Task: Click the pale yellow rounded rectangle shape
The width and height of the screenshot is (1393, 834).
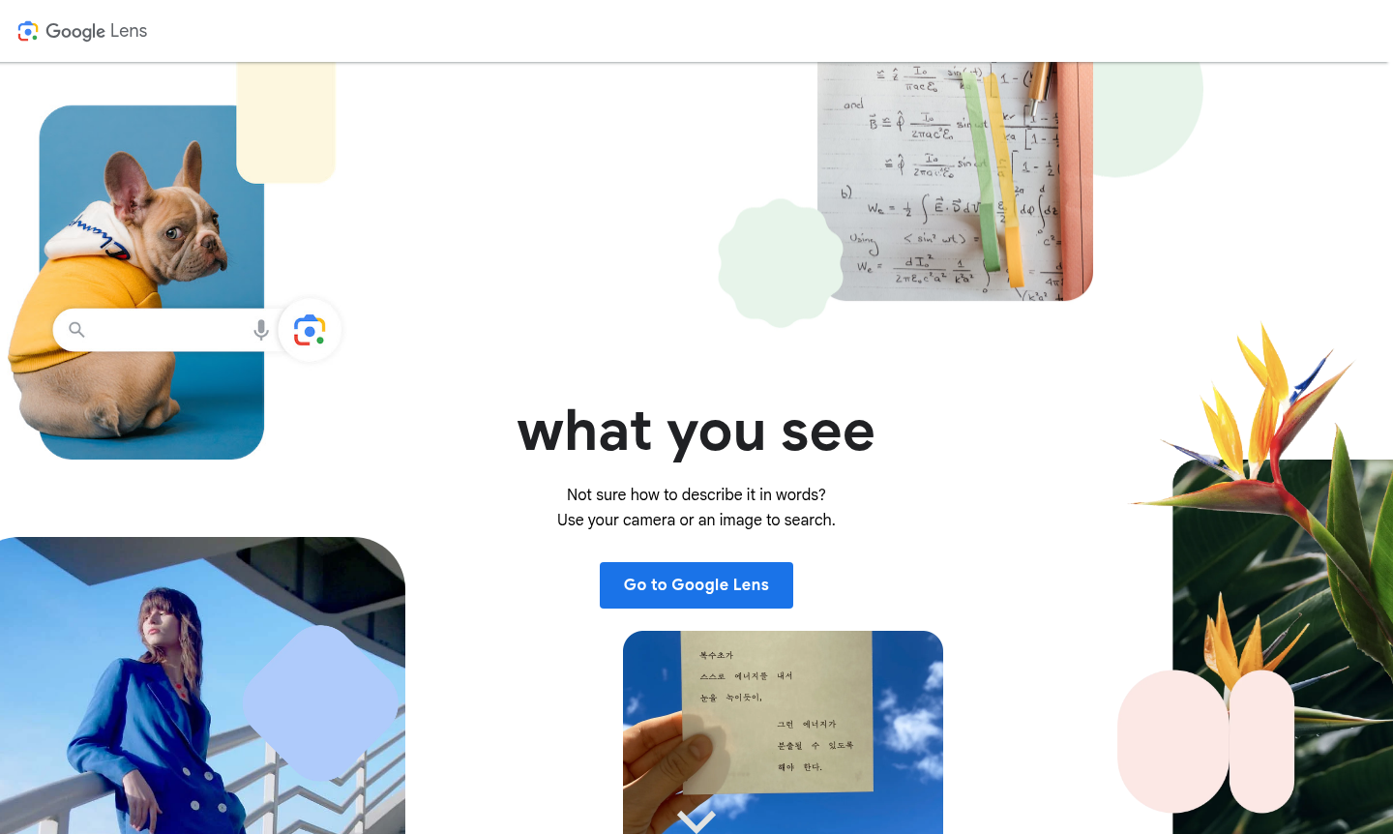Action: pyautogui.click(x=285, y=123)
